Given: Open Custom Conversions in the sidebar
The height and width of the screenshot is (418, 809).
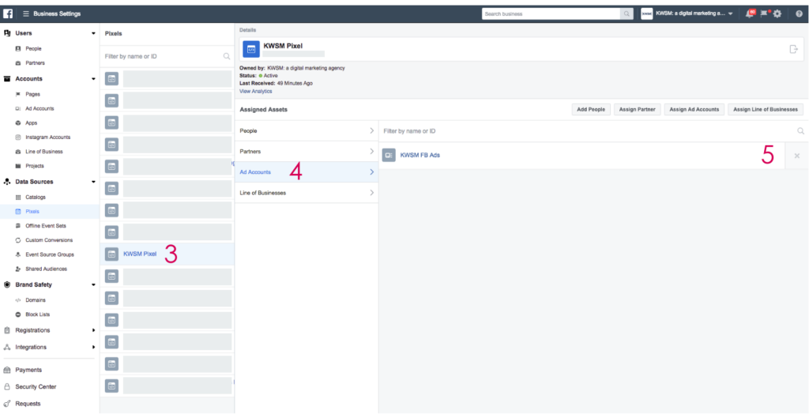Looking at the screenshot, I should [x=49, y=240].
